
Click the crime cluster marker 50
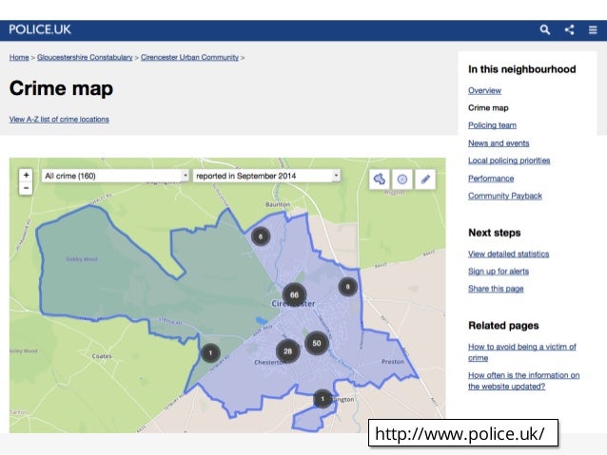pos(317,343)
